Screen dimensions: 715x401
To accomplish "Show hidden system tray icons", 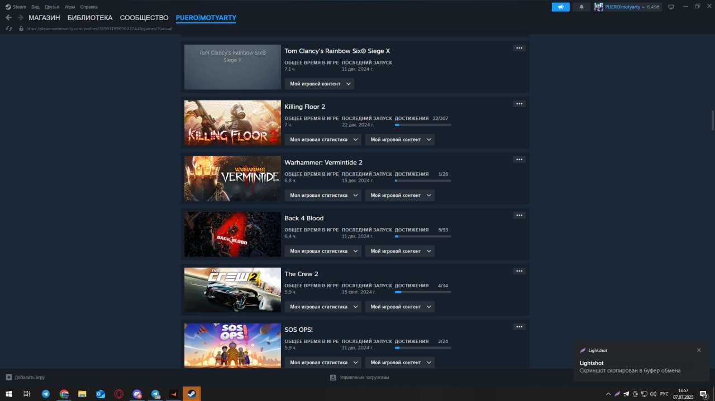I will [608, 394].
